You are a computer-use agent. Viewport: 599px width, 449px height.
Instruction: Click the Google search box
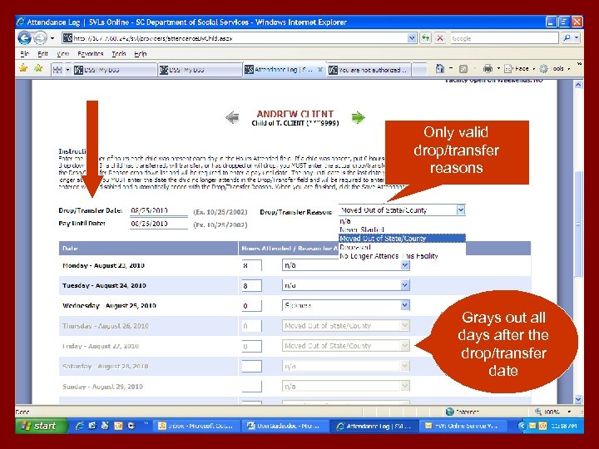pyautogui.click(x=505, y=38)
